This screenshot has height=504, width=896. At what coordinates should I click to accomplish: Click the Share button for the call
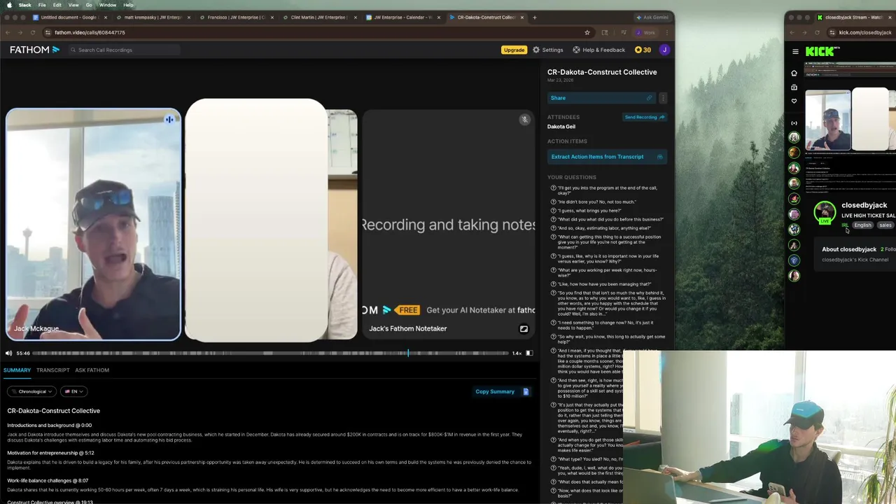(601, 98)
